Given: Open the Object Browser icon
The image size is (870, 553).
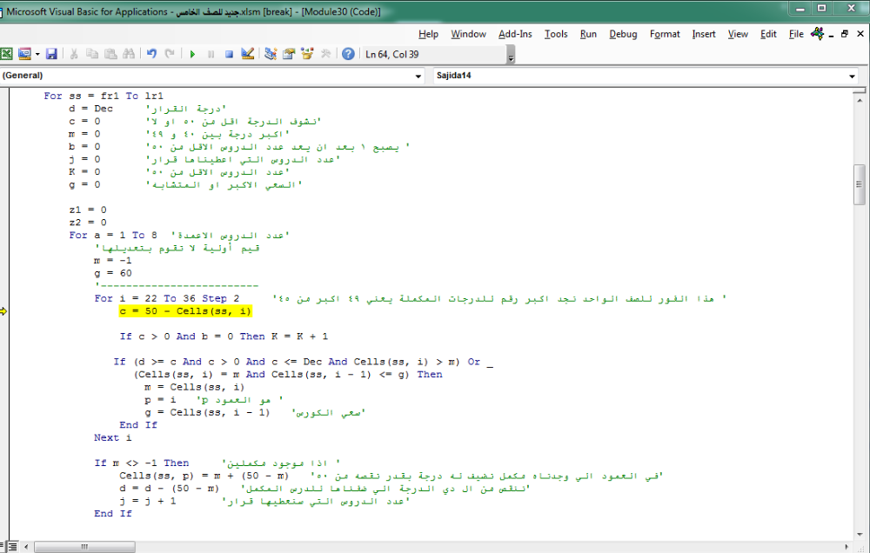Looking at the screenshot, I should tap(306, 54).
